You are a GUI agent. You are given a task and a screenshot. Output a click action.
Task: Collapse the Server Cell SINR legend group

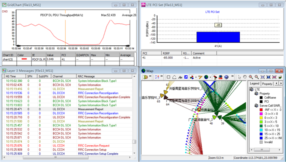[x=256, y=105]
